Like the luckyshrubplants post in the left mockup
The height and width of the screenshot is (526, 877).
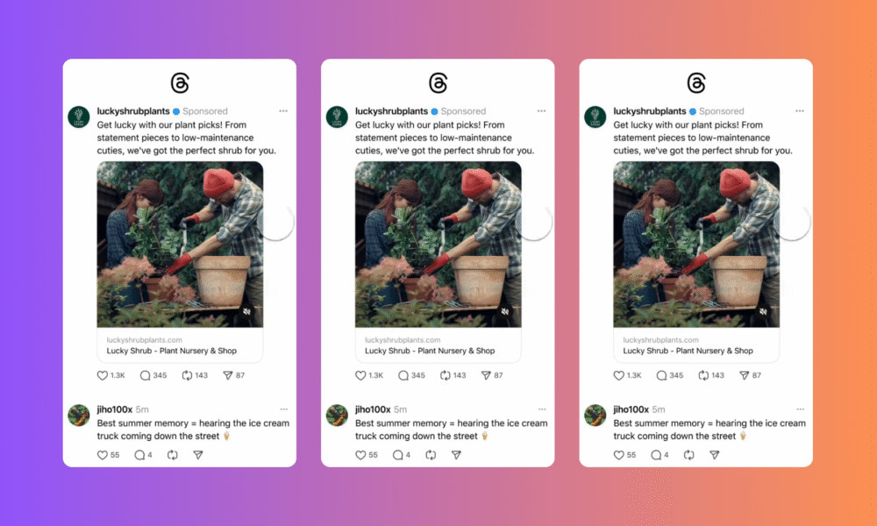[x=103, y=375]
